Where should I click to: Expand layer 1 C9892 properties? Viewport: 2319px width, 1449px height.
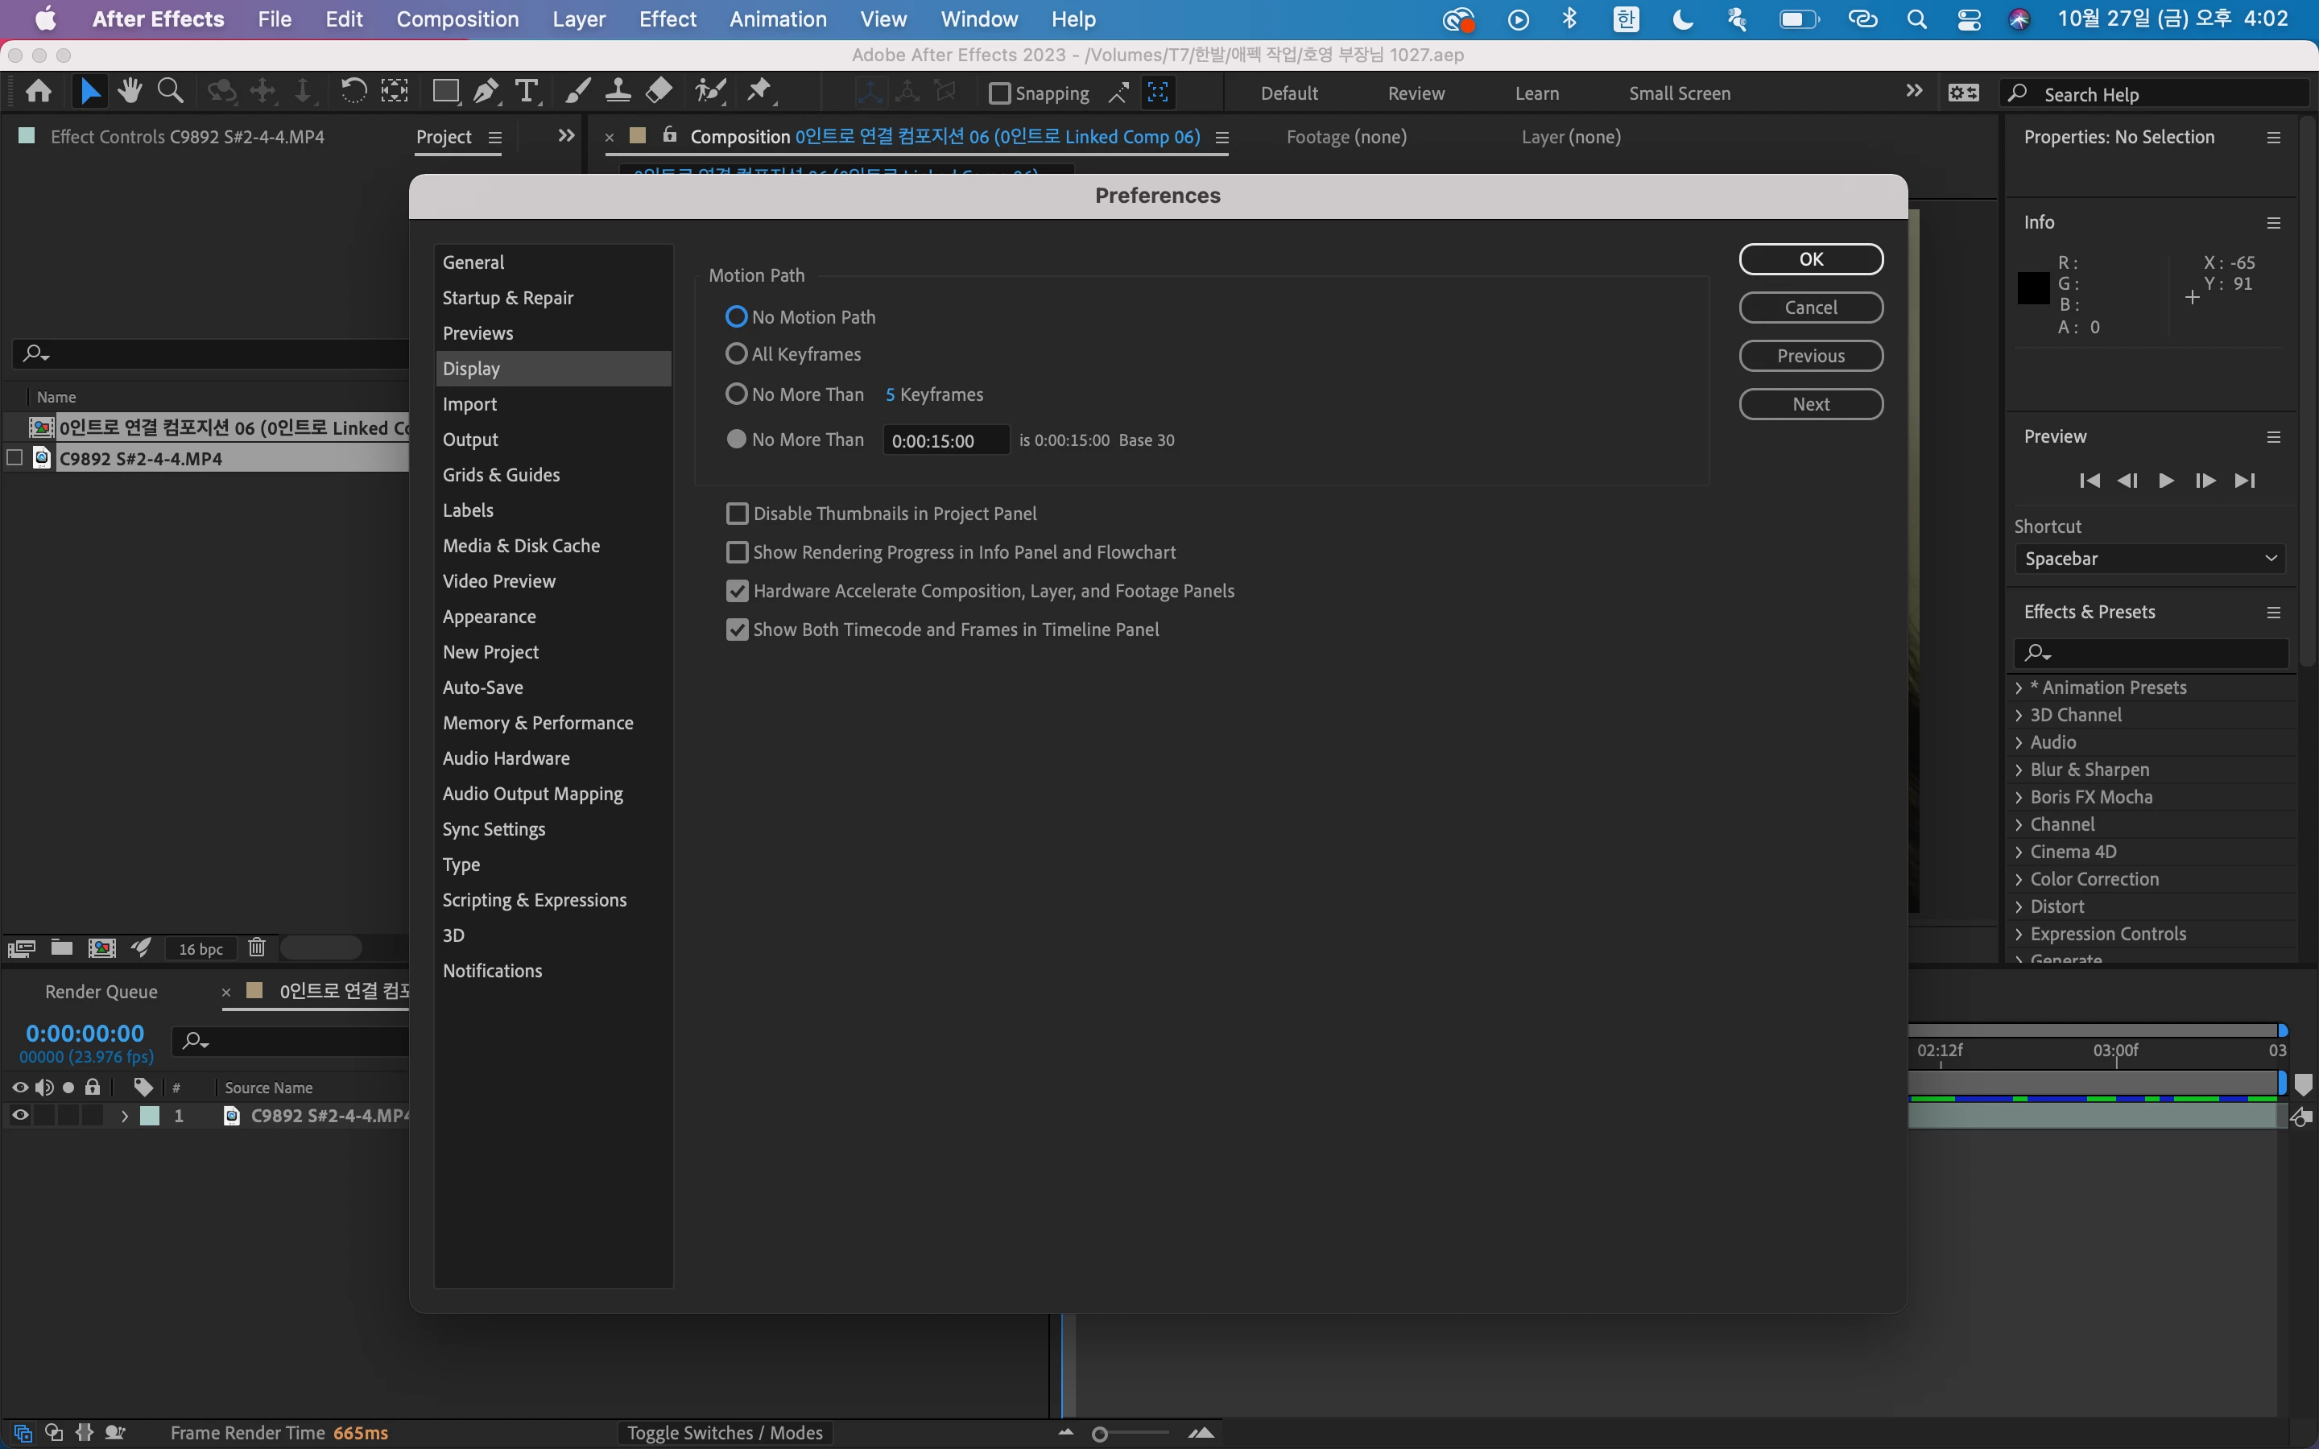tap(125, 1116)
